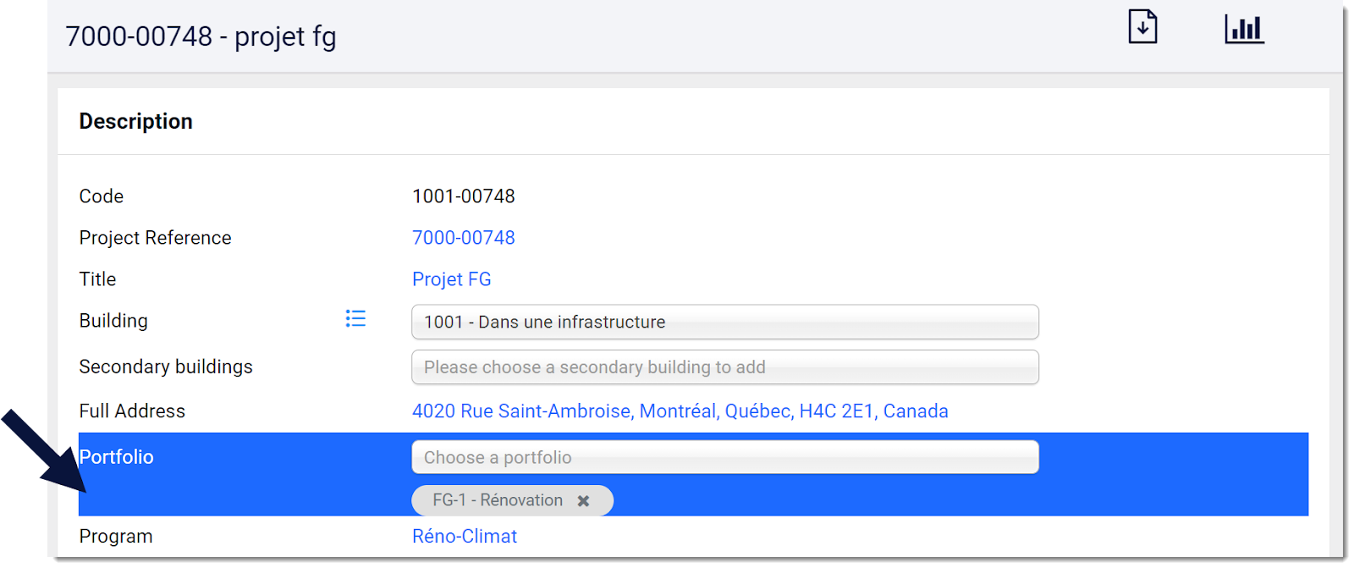Click the 7000-00748 project reference link
This screenshot has width=1354, height=568.
pos(464,238)
